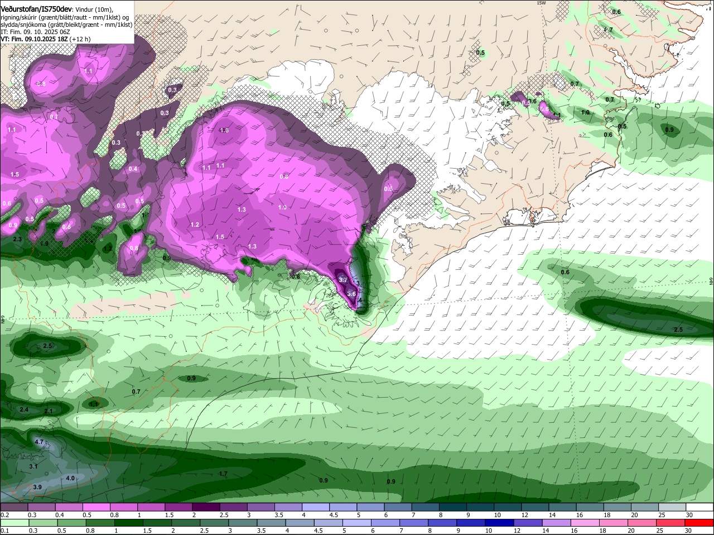The width and height of the screenshot is (714, 535).
Task: Click the lower legend swatch from 2.5 to 3
Action: click(x=215, y=523)
